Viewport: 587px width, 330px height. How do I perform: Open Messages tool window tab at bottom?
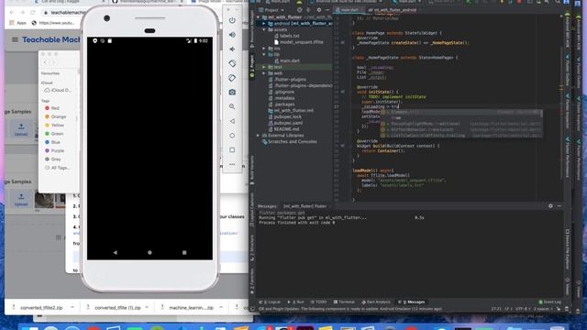[412, 302]
